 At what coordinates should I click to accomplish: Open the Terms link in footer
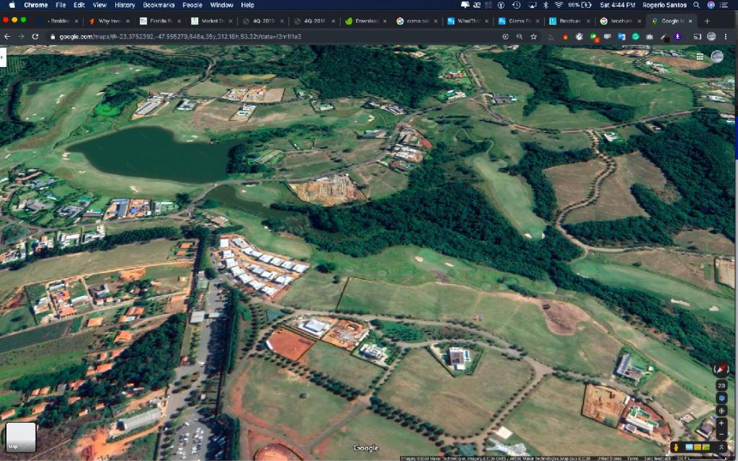click(632, 458)
